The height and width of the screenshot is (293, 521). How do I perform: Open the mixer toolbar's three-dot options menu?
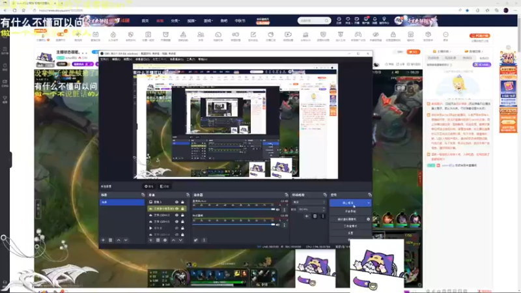204,240
